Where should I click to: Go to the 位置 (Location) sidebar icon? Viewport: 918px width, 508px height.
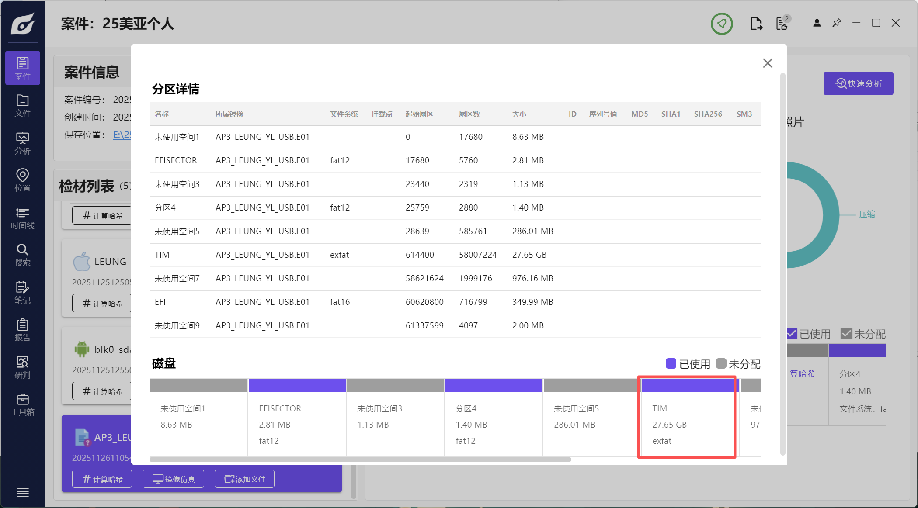click(x=22, y=180)
